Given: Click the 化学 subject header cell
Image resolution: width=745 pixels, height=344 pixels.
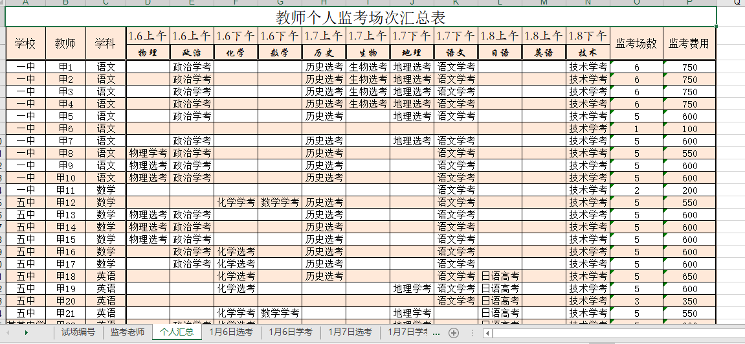Looking at the screenshot, I should click(236, 52).
